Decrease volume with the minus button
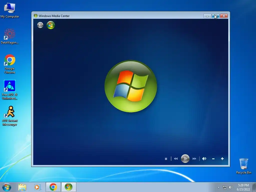Image resolution: width=256 pixels, height=192 pixels. (213, 159)
